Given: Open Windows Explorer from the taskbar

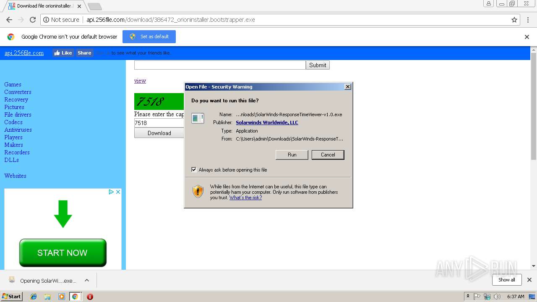Looking at the screenshot, I should click(x=47, y=297).
